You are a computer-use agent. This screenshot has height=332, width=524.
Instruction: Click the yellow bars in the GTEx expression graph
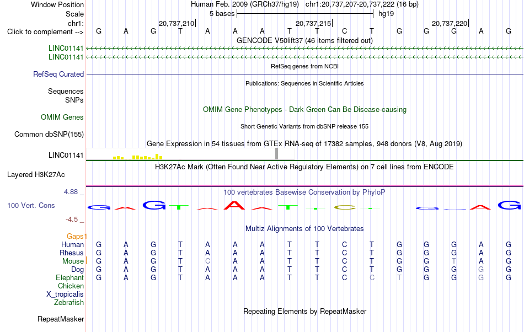pyautogui.click(x=138, y=157)
